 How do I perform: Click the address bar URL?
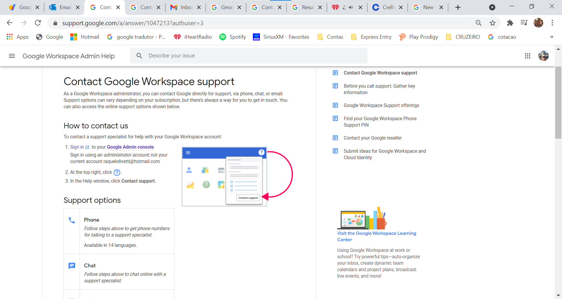coord(133,23)
